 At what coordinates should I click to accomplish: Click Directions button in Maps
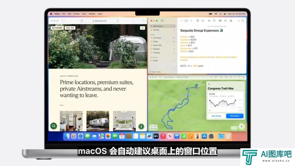235,116
